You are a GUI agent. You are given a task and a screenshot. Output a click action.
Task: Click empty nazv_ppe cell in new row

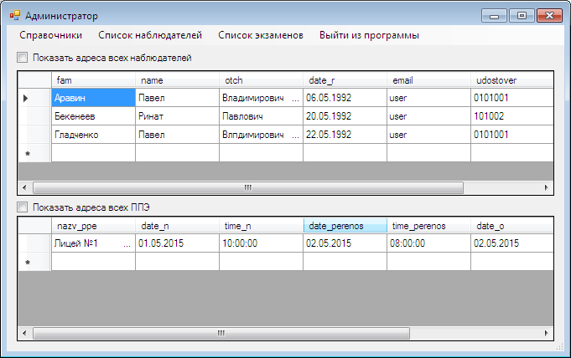pos(93,262)
